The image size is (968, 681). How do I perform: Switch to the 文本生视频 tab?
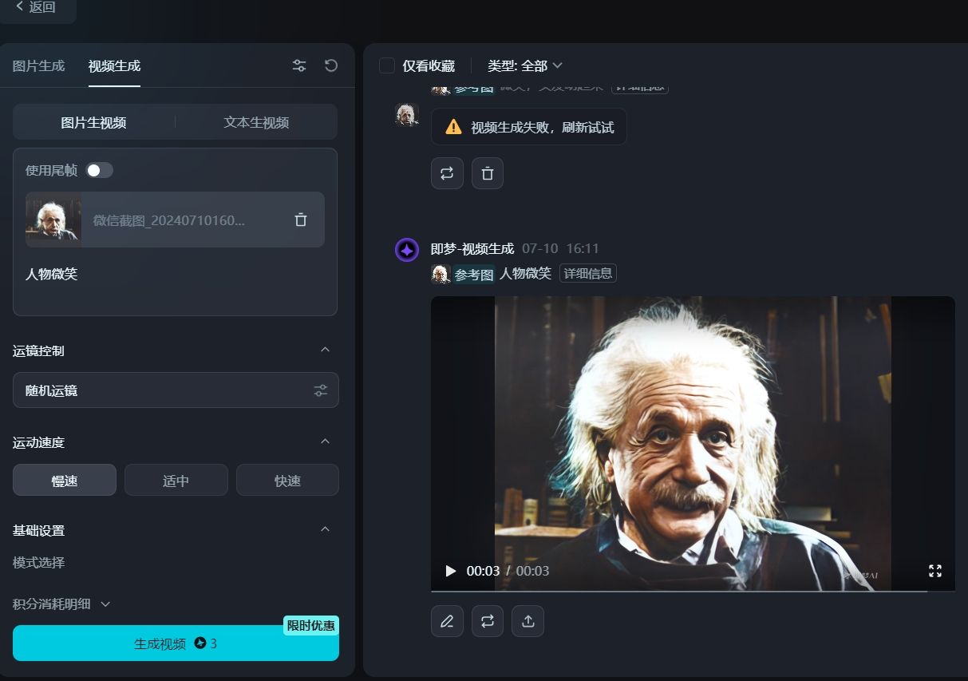coord(255,122)
